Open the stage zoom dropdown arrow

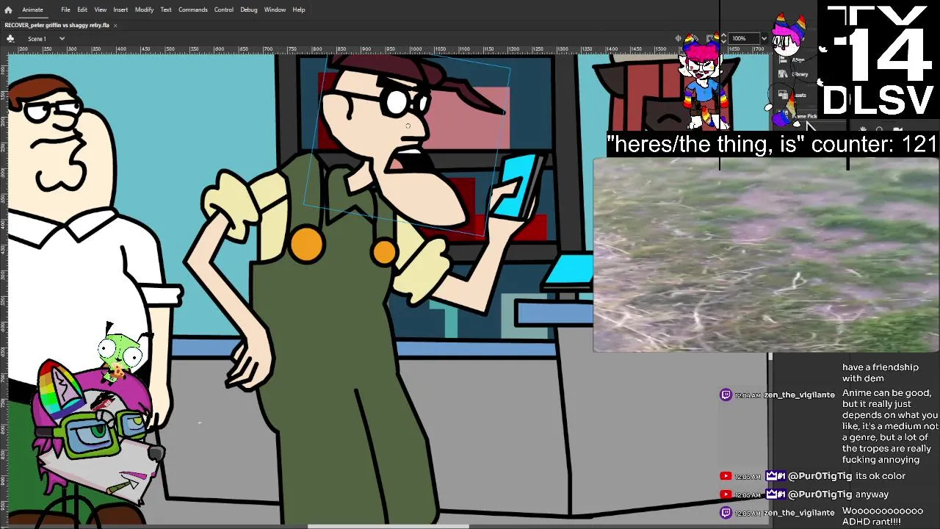[x=764, y=38]
